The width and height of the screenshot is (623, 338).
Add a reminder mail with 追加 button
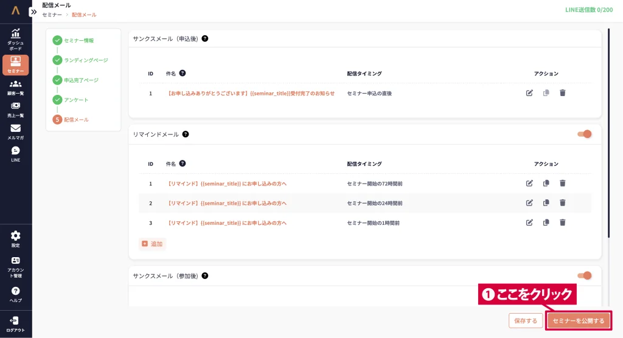click(152, 244)
